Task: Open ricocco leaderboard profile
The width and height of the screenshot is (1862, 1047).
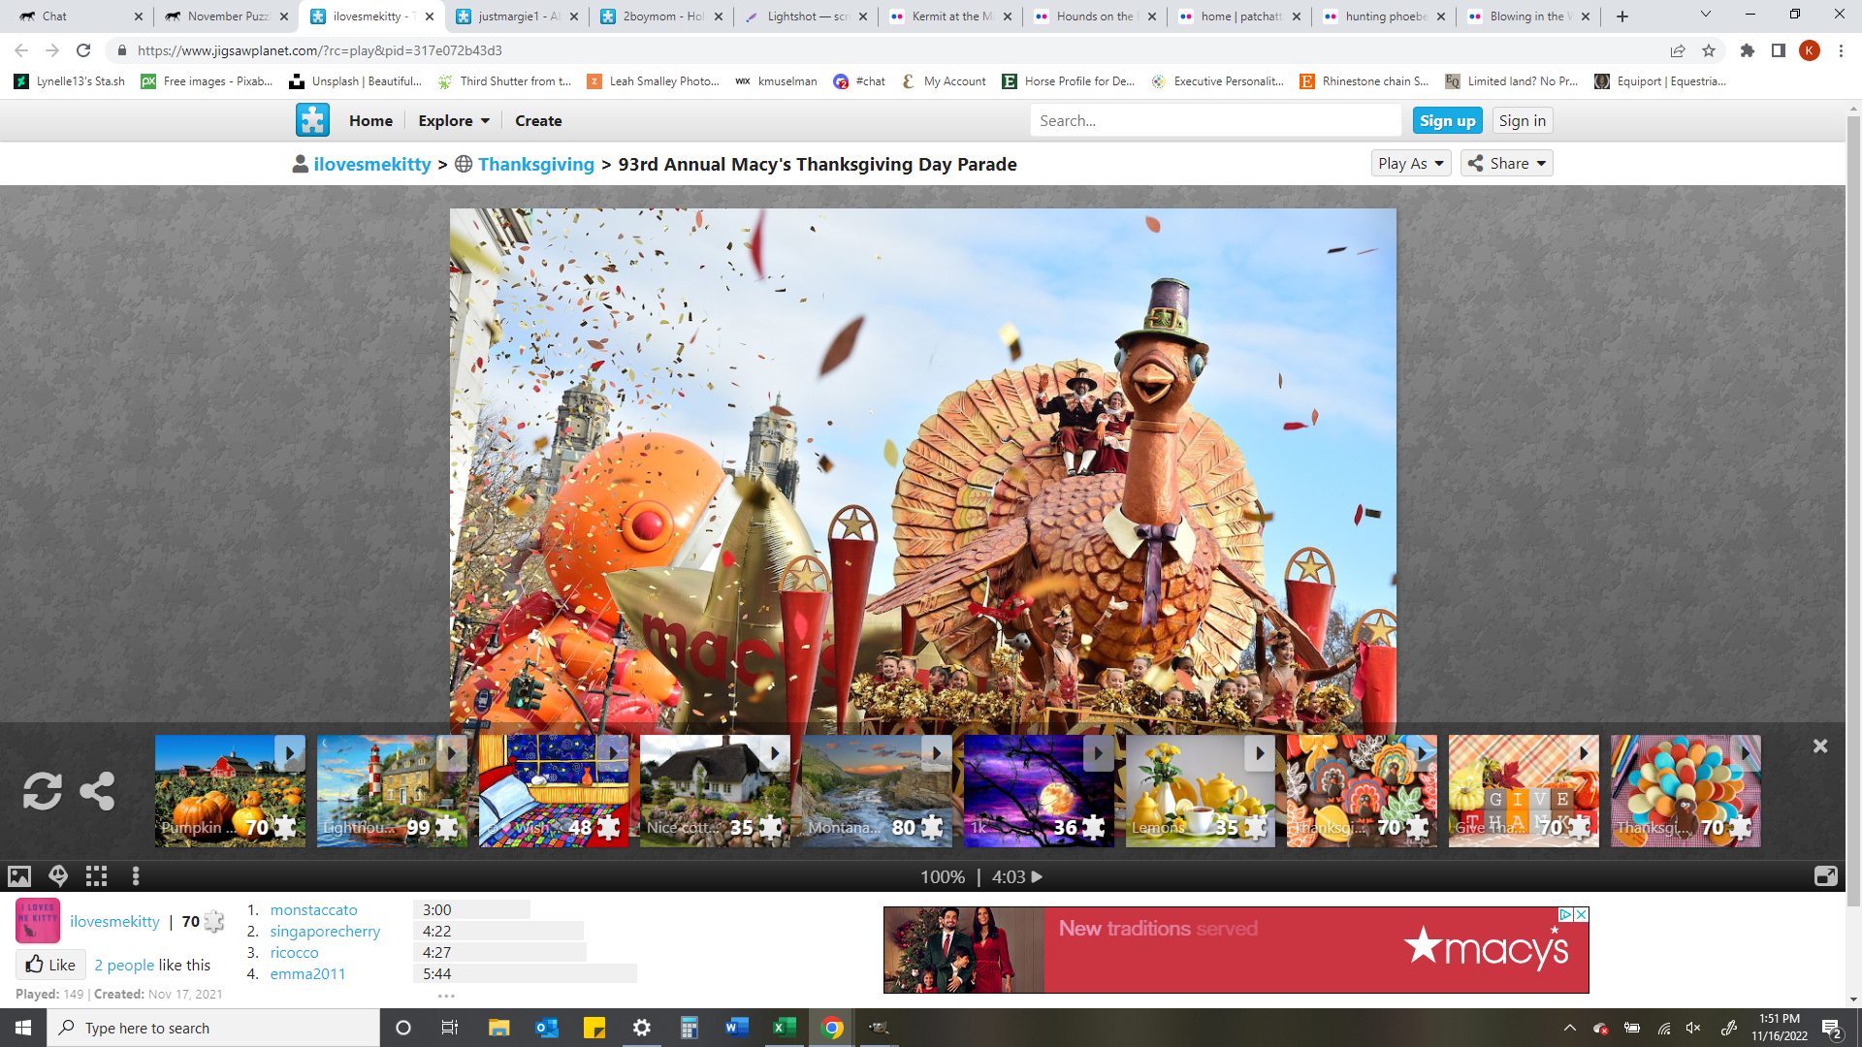Action: click(294, 952)
